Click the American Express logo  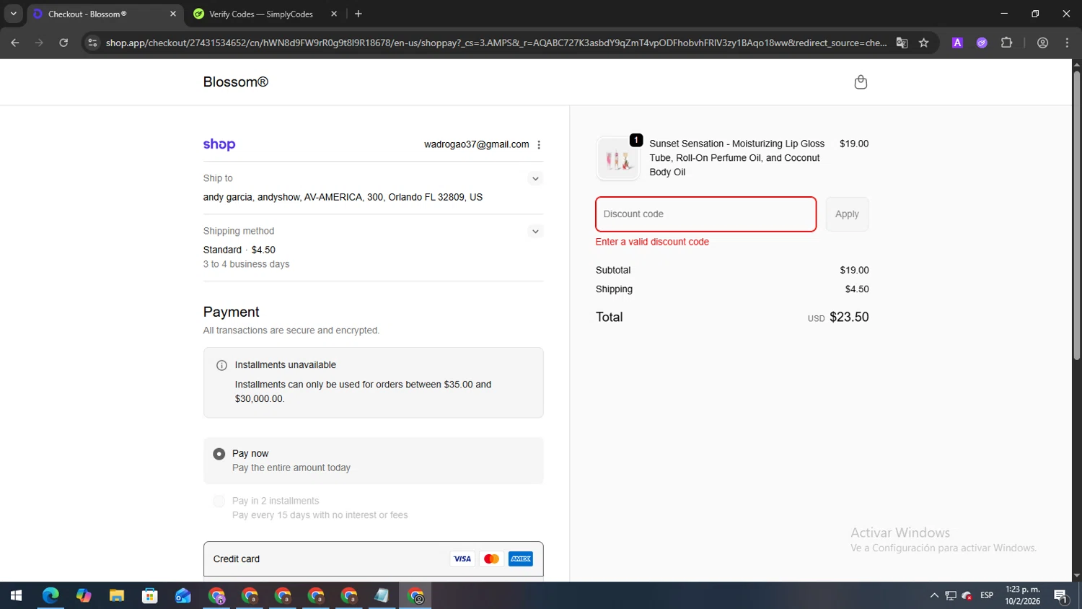521,559
